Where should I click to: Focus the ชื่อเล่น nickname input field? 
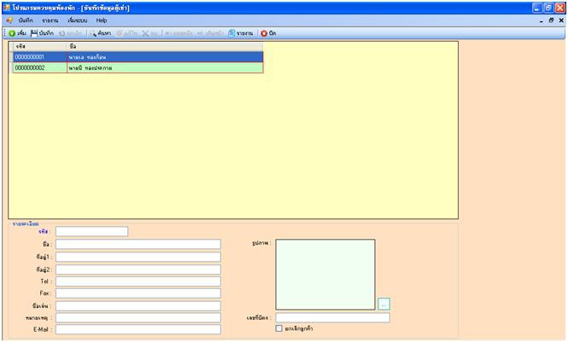[x=138, y=306]
